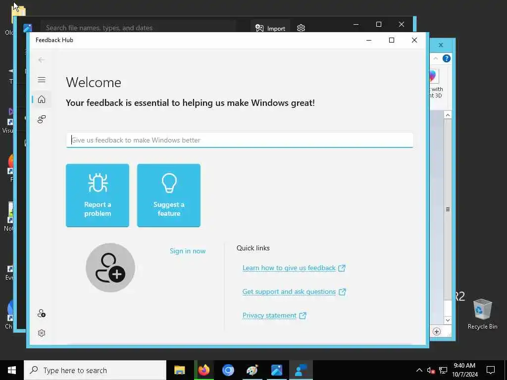
Task: Switch to Photos in the taskbar
Action: point(277,370)
